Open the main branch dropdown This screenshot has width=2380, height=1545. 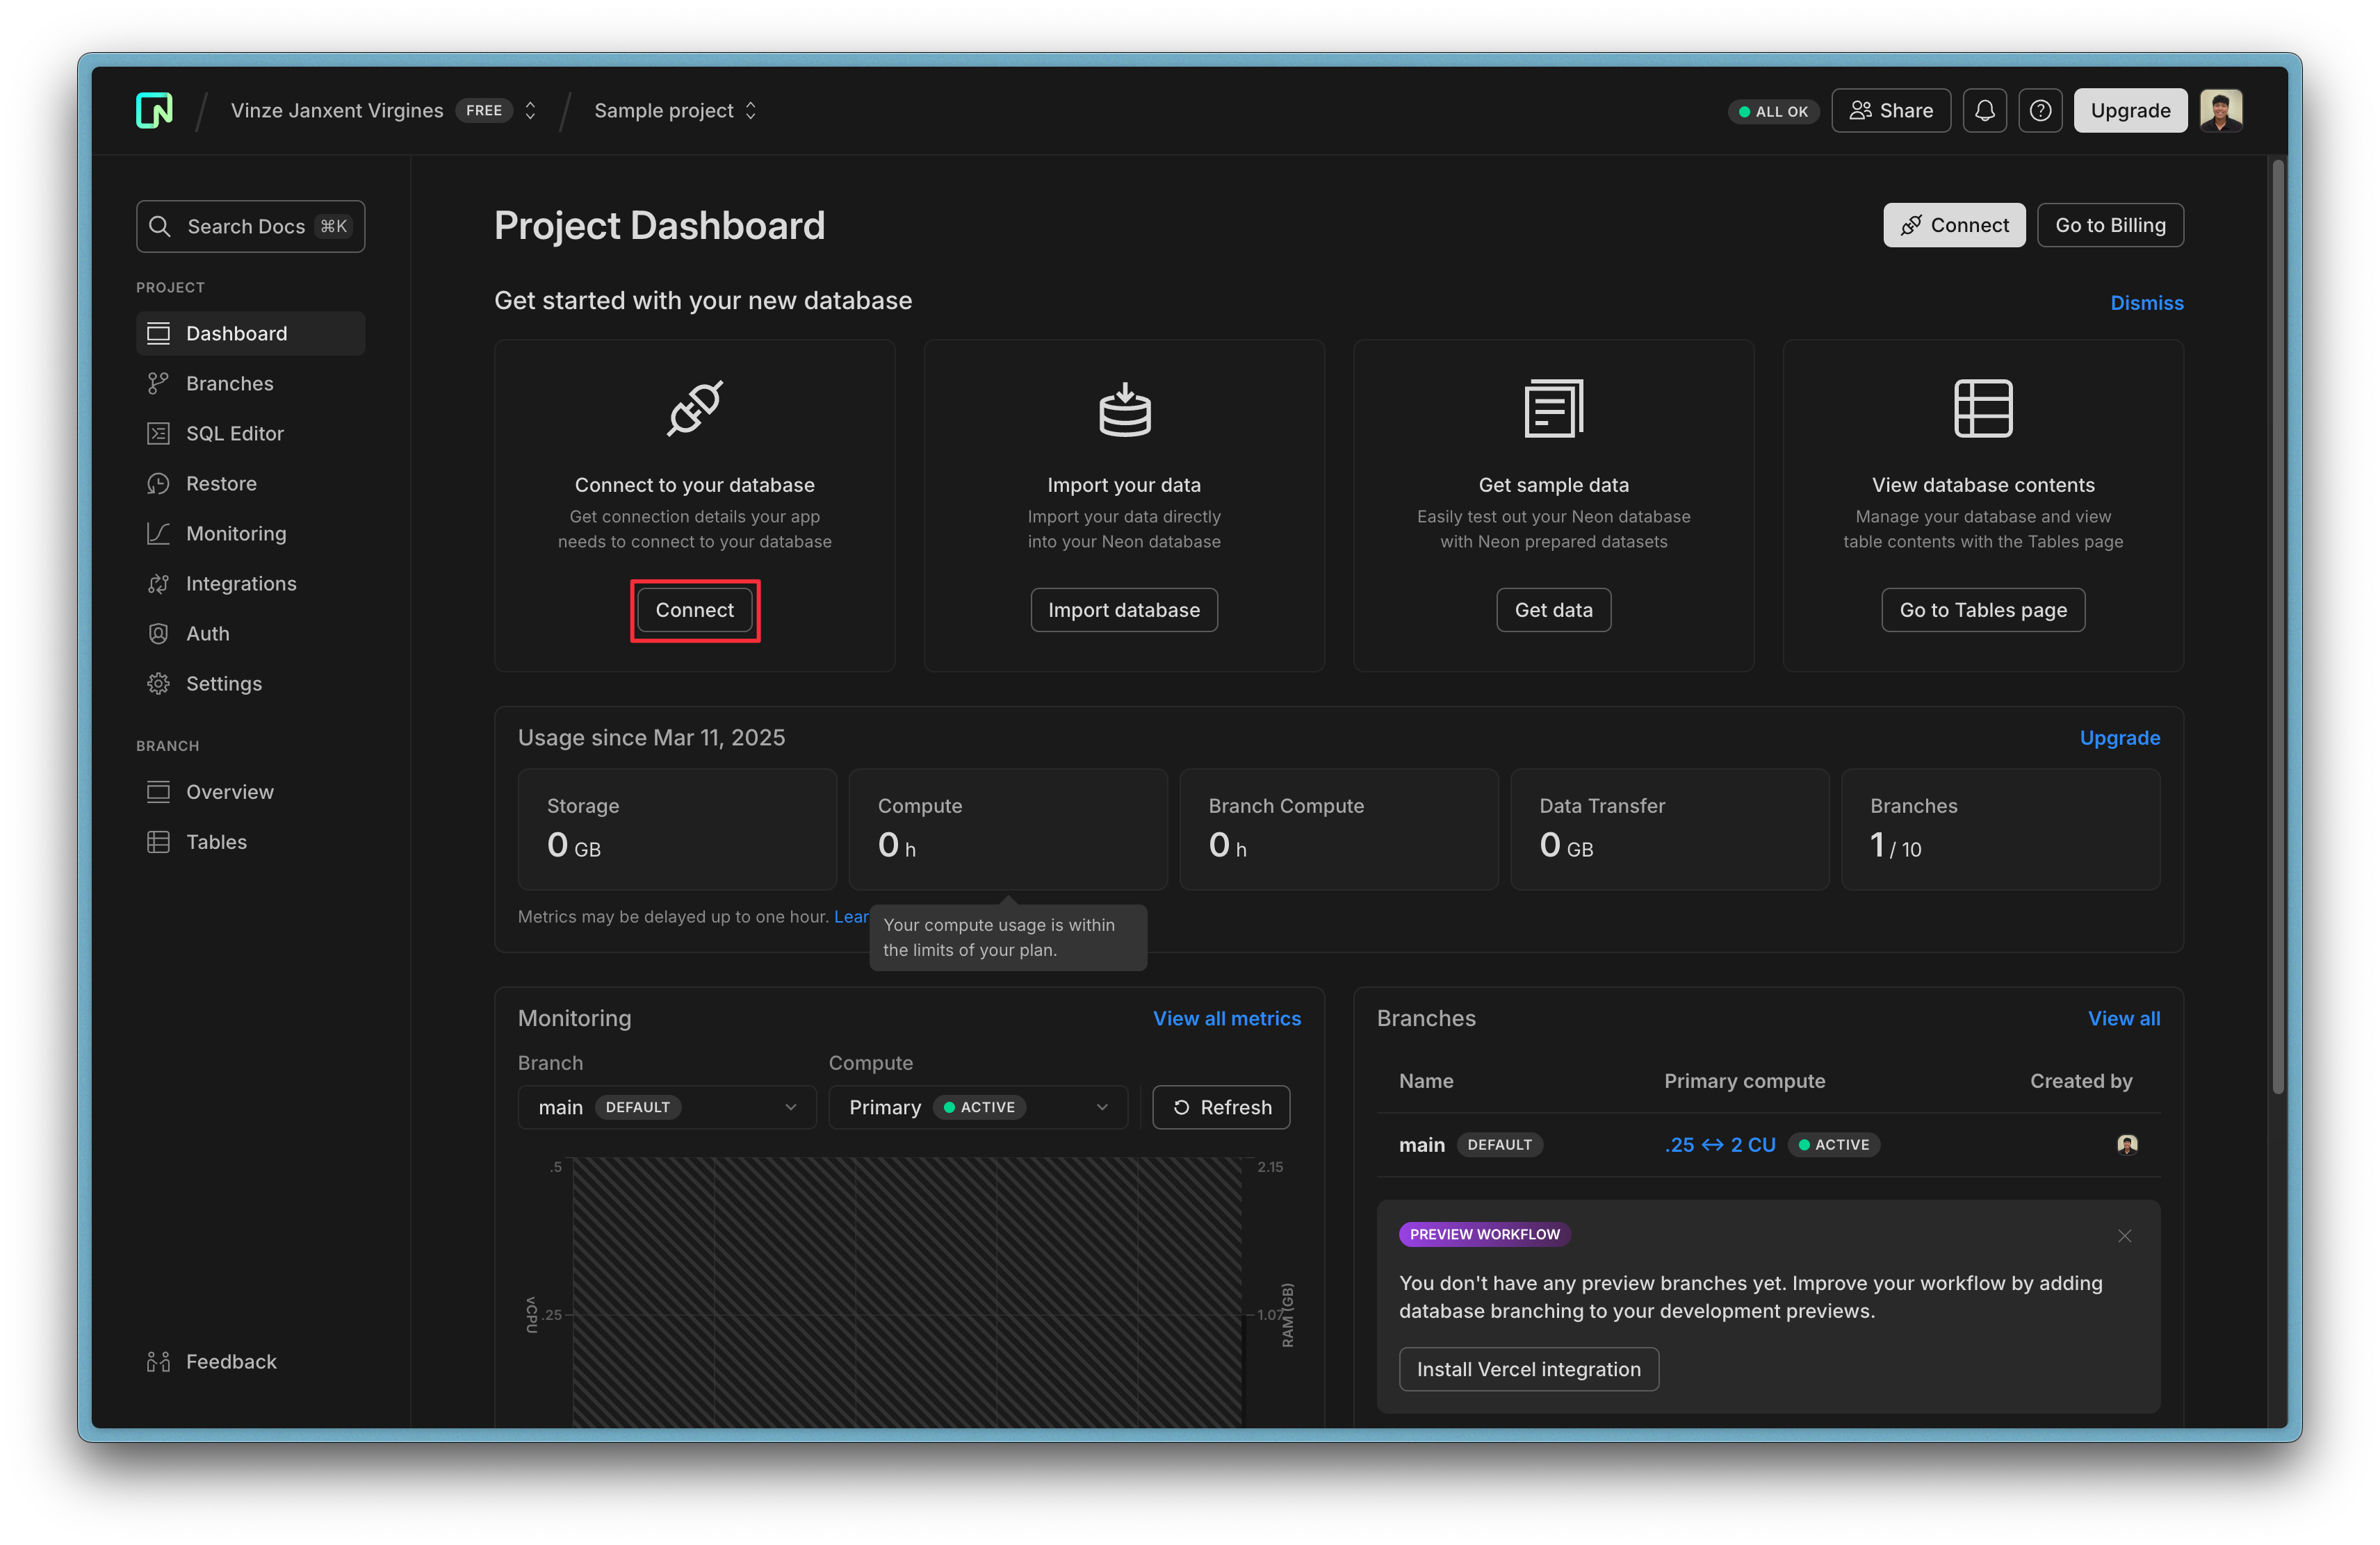(667, 1107)
